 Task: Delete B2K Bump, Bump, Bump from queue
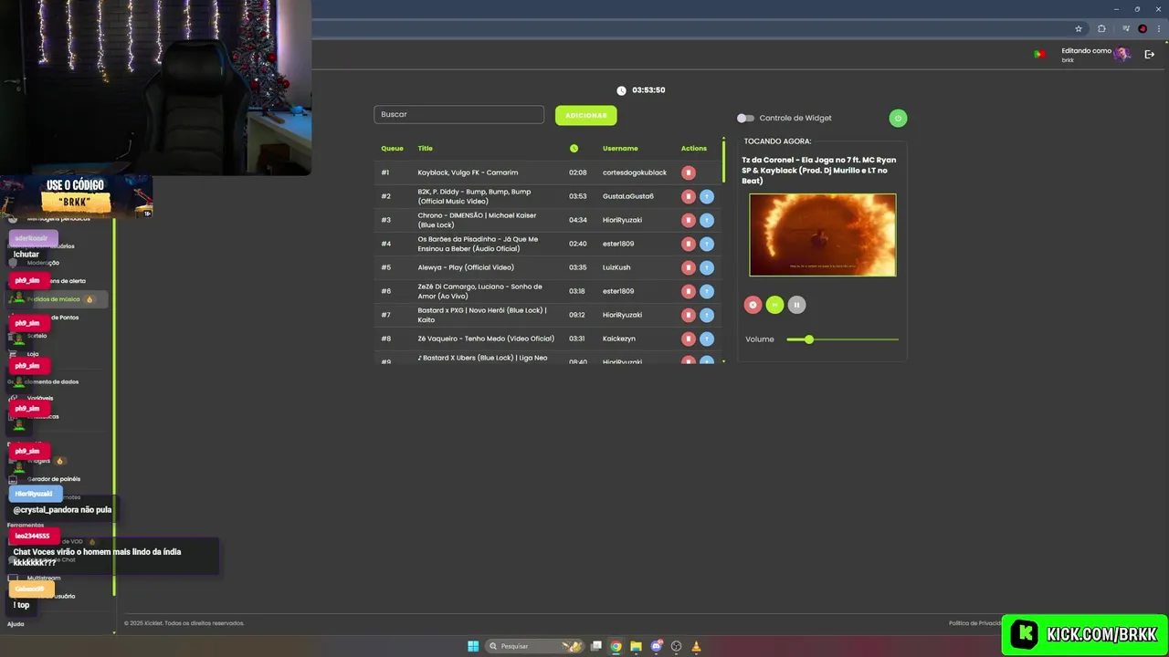click(689, 196)
